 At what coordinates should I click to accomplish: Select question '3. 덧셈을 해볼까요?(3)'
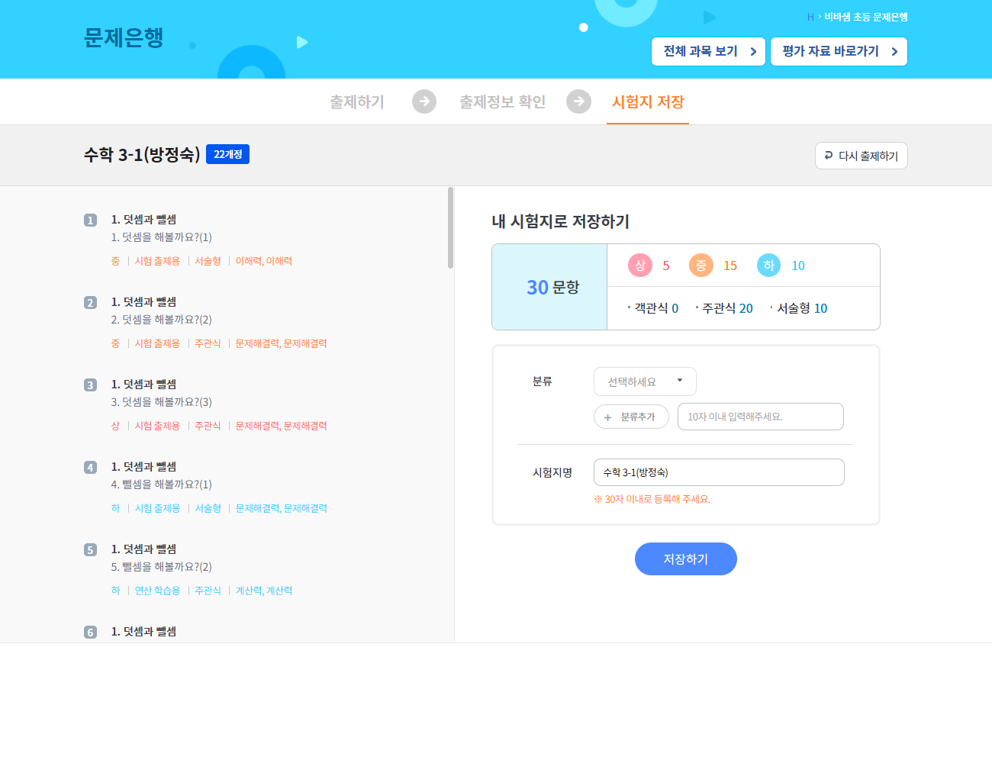(x=162, y=402)
